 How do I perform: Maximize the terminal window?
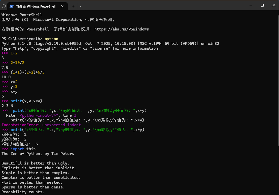pyautogui.click(x=262, y=5)
